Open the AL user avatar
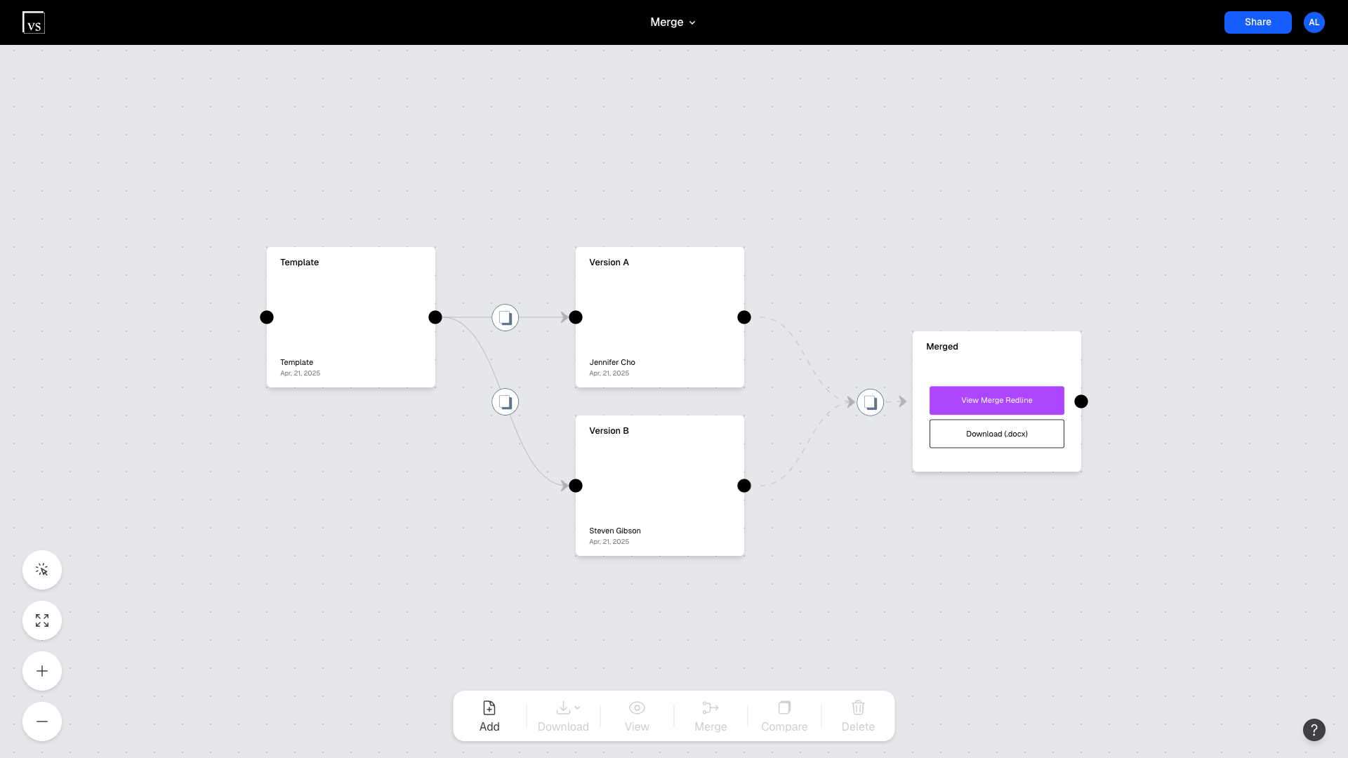Viewport: 1348px width, 758px height. coord(1314,22)
